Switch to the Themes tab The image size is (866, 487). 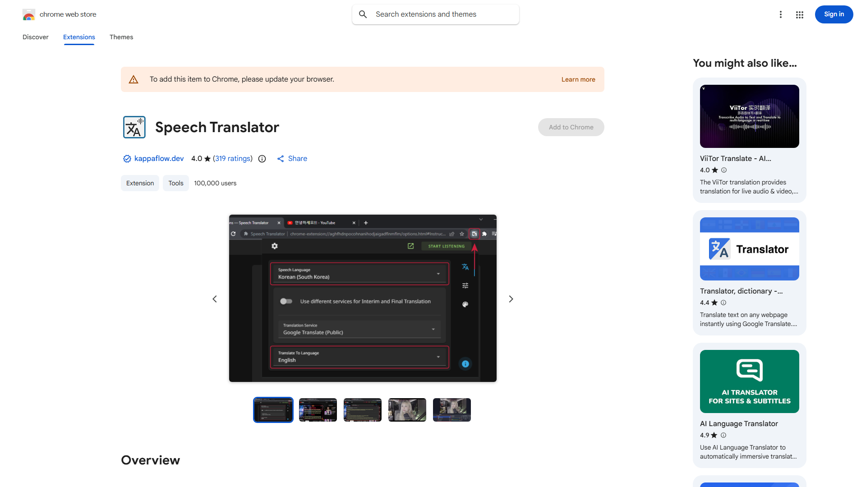coord(121,37)
